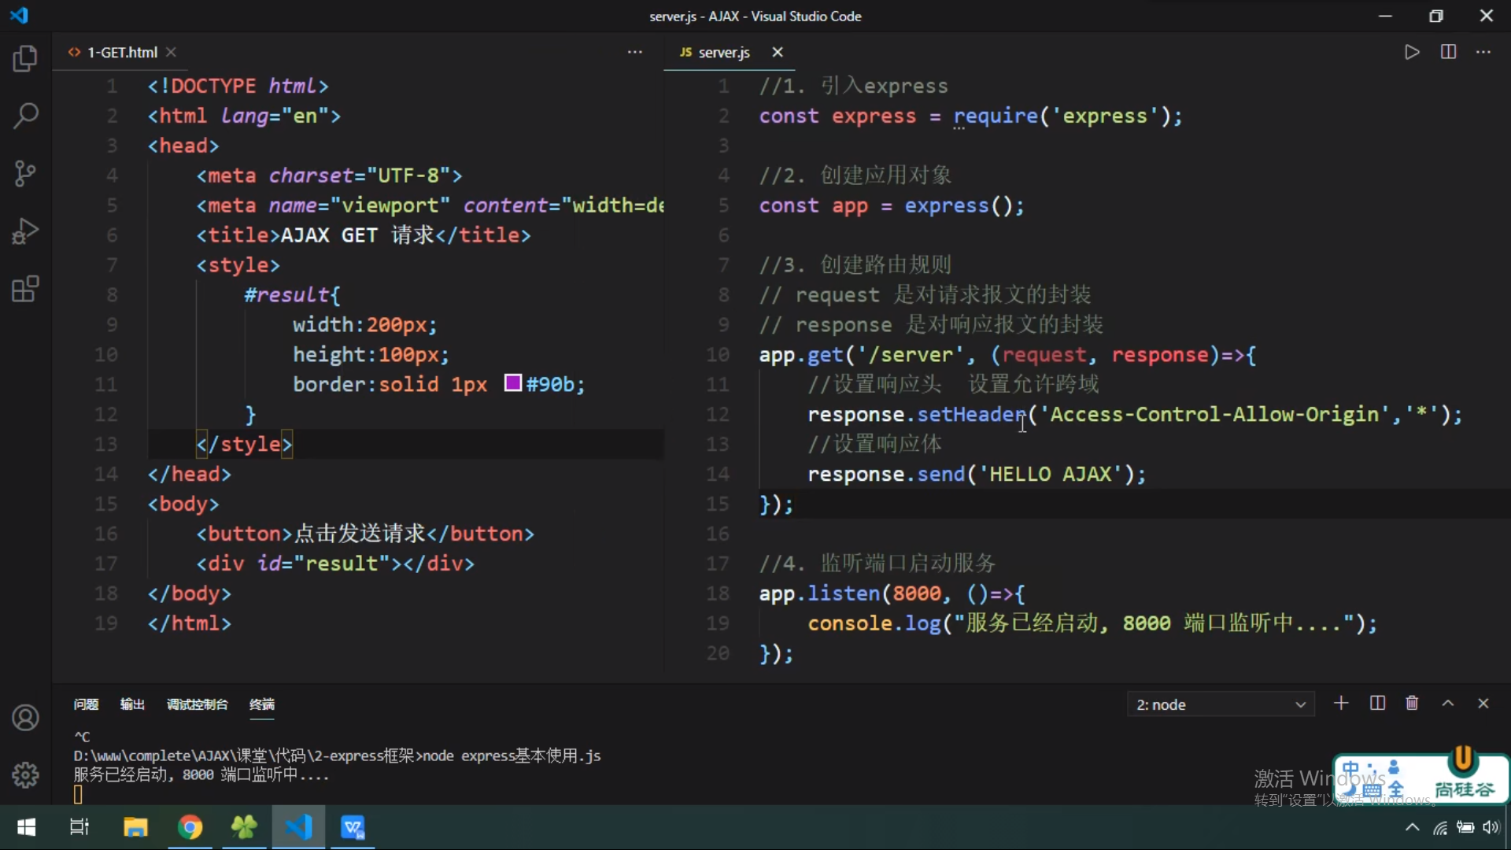Open the Extensions view

(25, 289)
